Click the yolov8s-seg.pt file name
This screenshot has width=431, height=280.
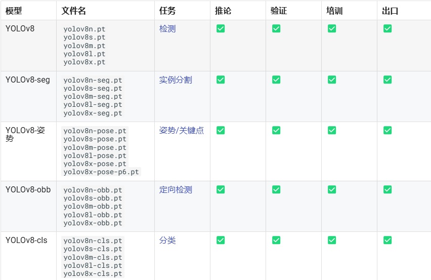click(x=93, y=88)
